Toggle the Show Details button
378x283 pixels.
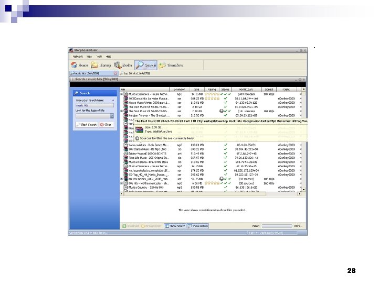coord(198,226)
